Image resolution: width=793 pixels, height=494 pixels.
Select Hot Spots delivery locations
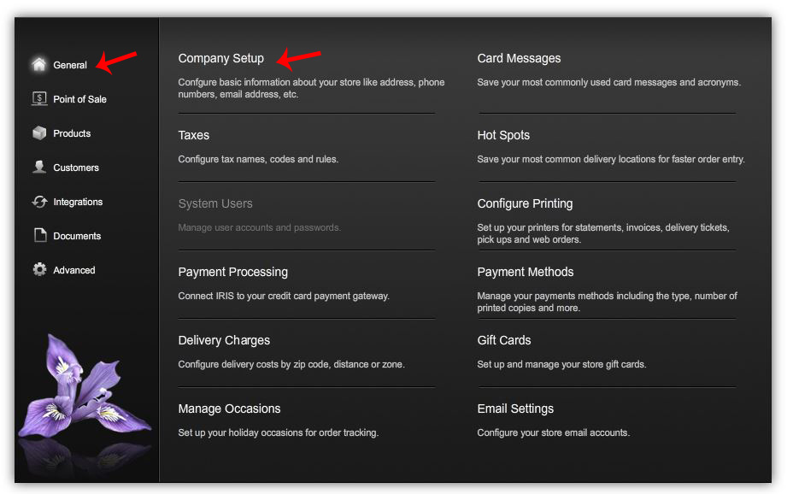[x=503, y=135]
